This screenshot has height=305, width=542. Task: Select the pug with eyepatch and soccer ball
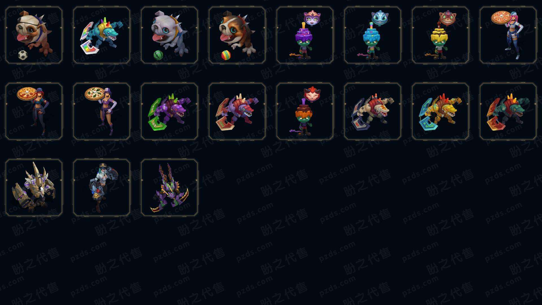[x=34, y=35]
